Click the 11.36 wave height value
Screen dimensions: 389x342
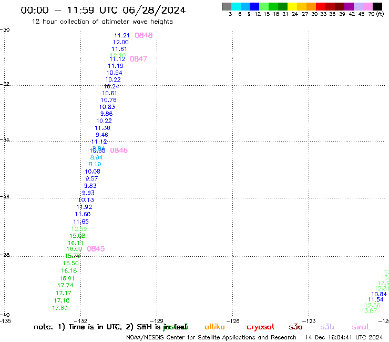102,128
